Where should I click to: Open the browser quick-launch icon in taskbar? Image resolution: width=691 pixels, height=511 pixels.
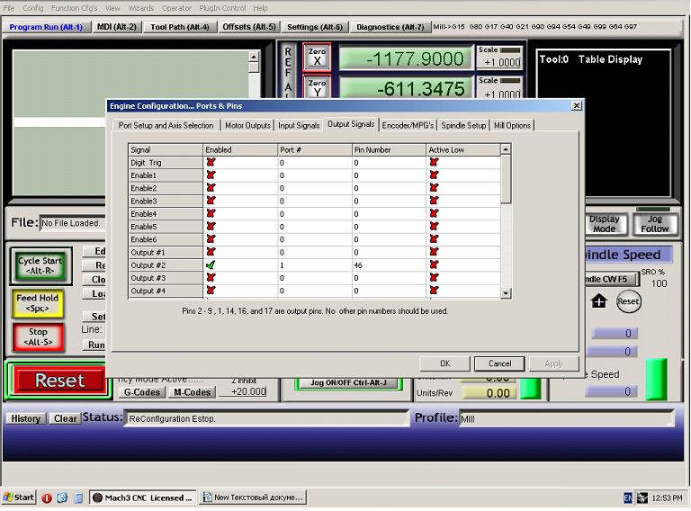pos(62,498)
